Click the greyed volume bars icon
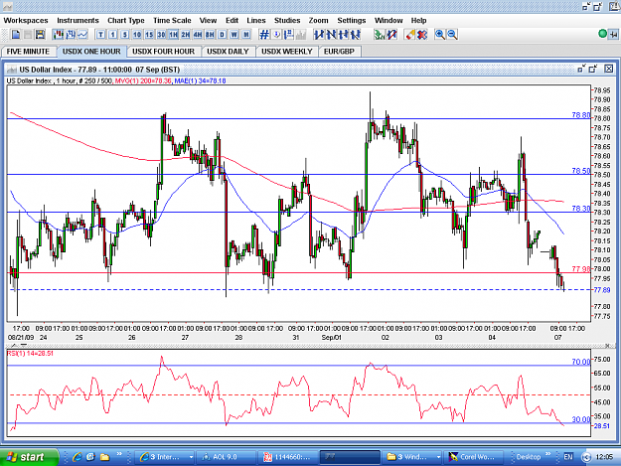The image size is (621, 466). pyautogui.click(x=301, y=35)
